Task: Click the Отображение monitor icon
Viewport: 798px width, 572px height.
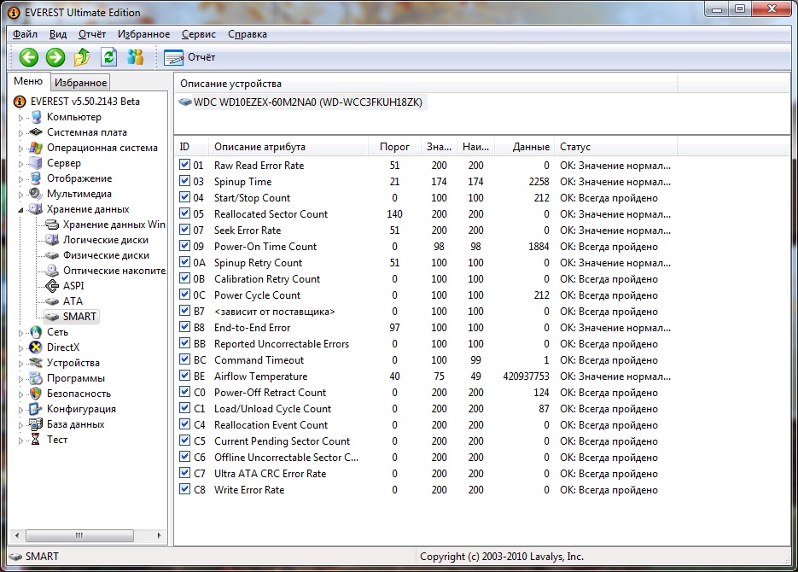Action: pos(36,178)
